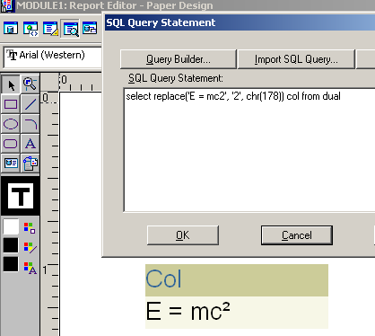Activate the magnify zoom tool
375x336 pixels.
tap(30, 84)
